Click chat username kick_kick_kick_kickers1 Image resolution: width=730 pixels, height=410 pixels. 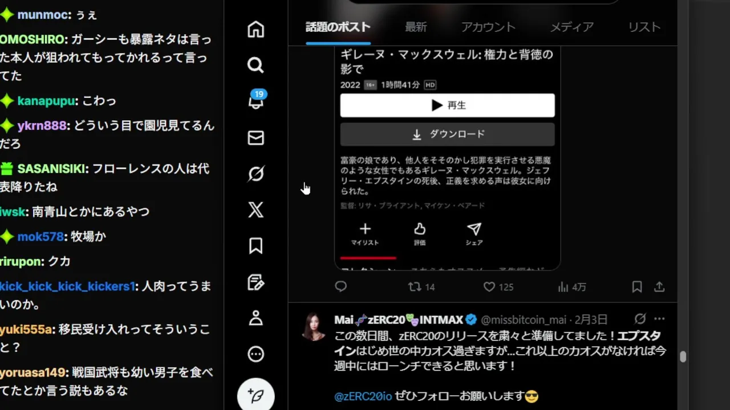coord(67,286)
